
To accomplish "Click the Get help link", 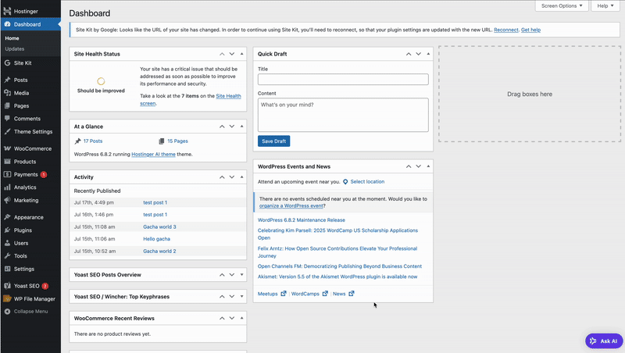I will coord(530,30).
